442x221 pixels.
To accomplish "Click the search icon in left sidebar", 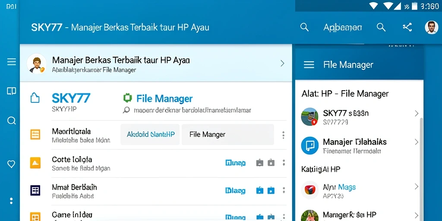I will click(x=11, y=121).
